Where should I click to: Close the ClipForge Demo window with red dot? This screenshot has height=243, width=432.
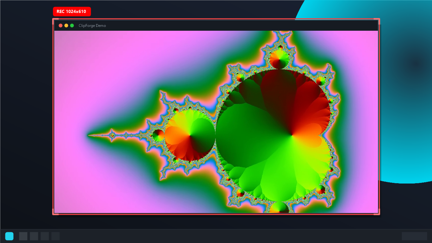pyautogui.click(x=61, y=26)
